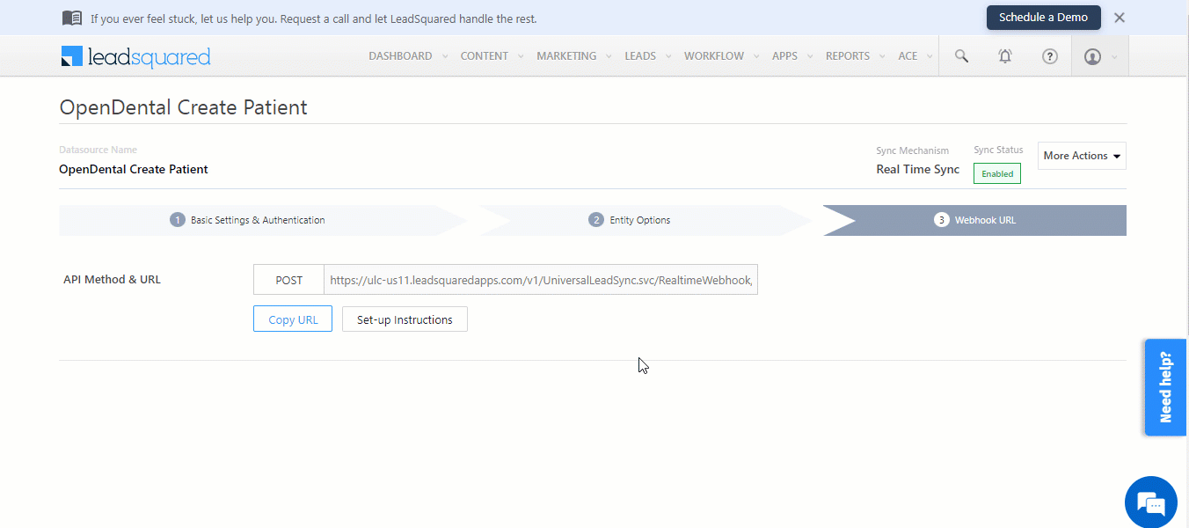Expand the arrow beside APPS
Viewport: 1189px width, 528px height.
(x=809, y=56)
